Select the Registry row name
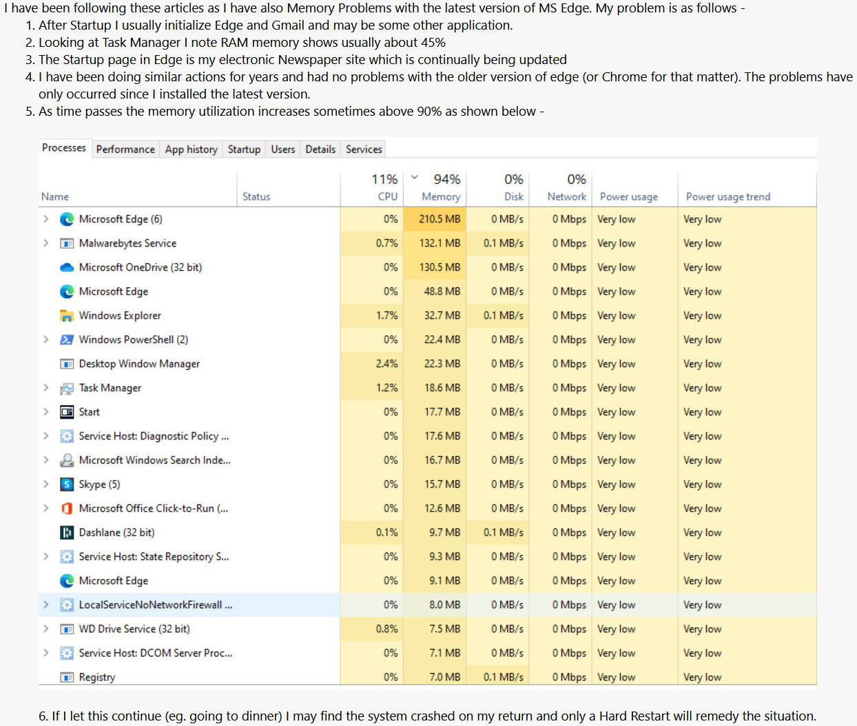The width and height of the screenshot is (857, 726). coord(97,677)
